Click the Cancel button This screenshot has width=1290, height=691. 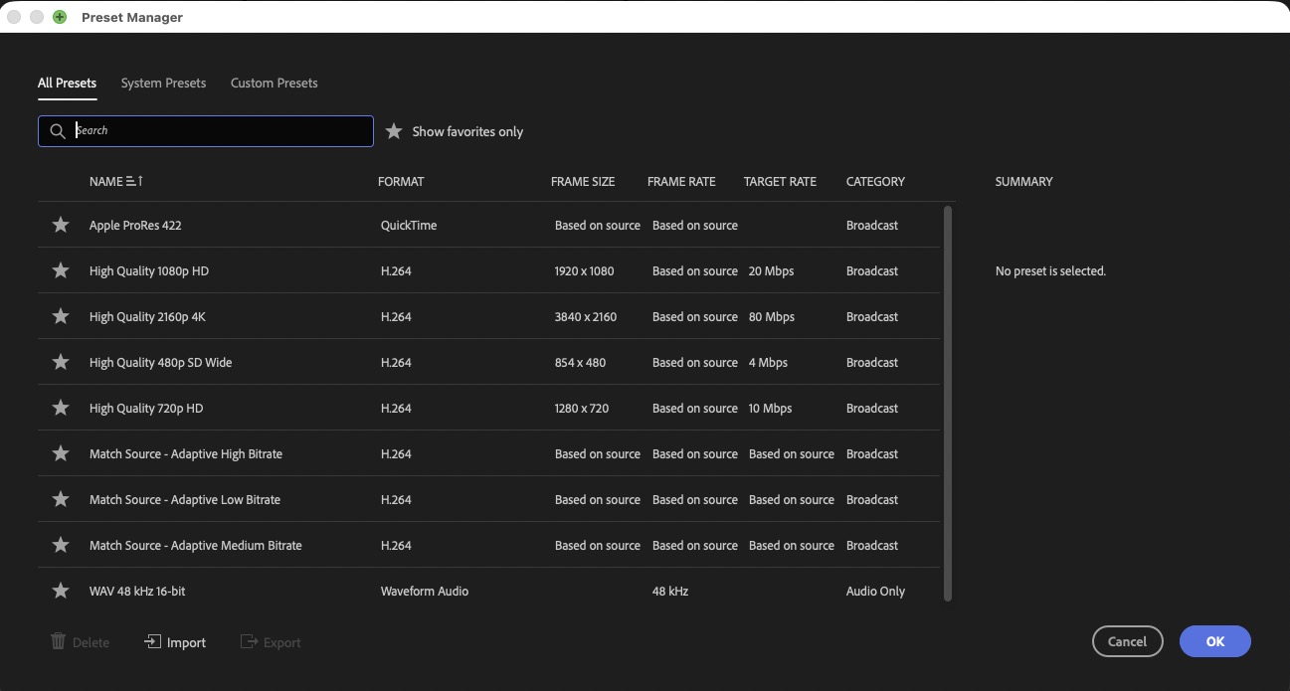click(1127, 641)
